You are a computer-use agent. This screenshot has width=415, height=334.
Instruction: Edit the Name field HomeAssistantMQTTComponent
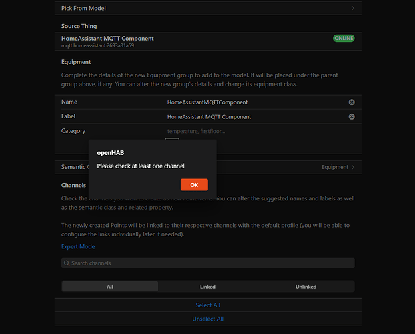(x=257, y=102)
